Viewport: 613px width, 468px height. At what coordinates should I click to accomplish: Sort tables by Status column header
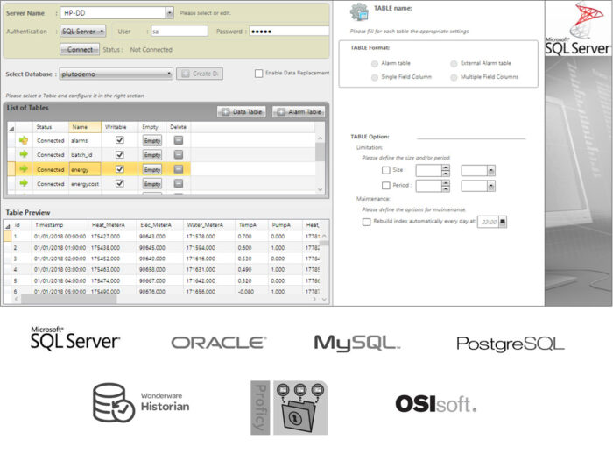[51, 127]
